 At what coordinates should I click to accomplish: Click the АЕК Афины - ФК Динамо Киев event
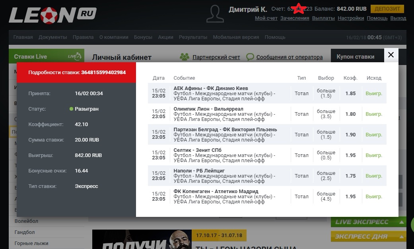(x=211, y=88)
